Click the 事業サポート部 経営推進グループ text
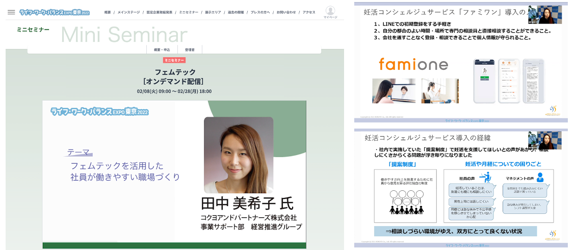This screenshot has width=577, height=250. tap(251, 227)
